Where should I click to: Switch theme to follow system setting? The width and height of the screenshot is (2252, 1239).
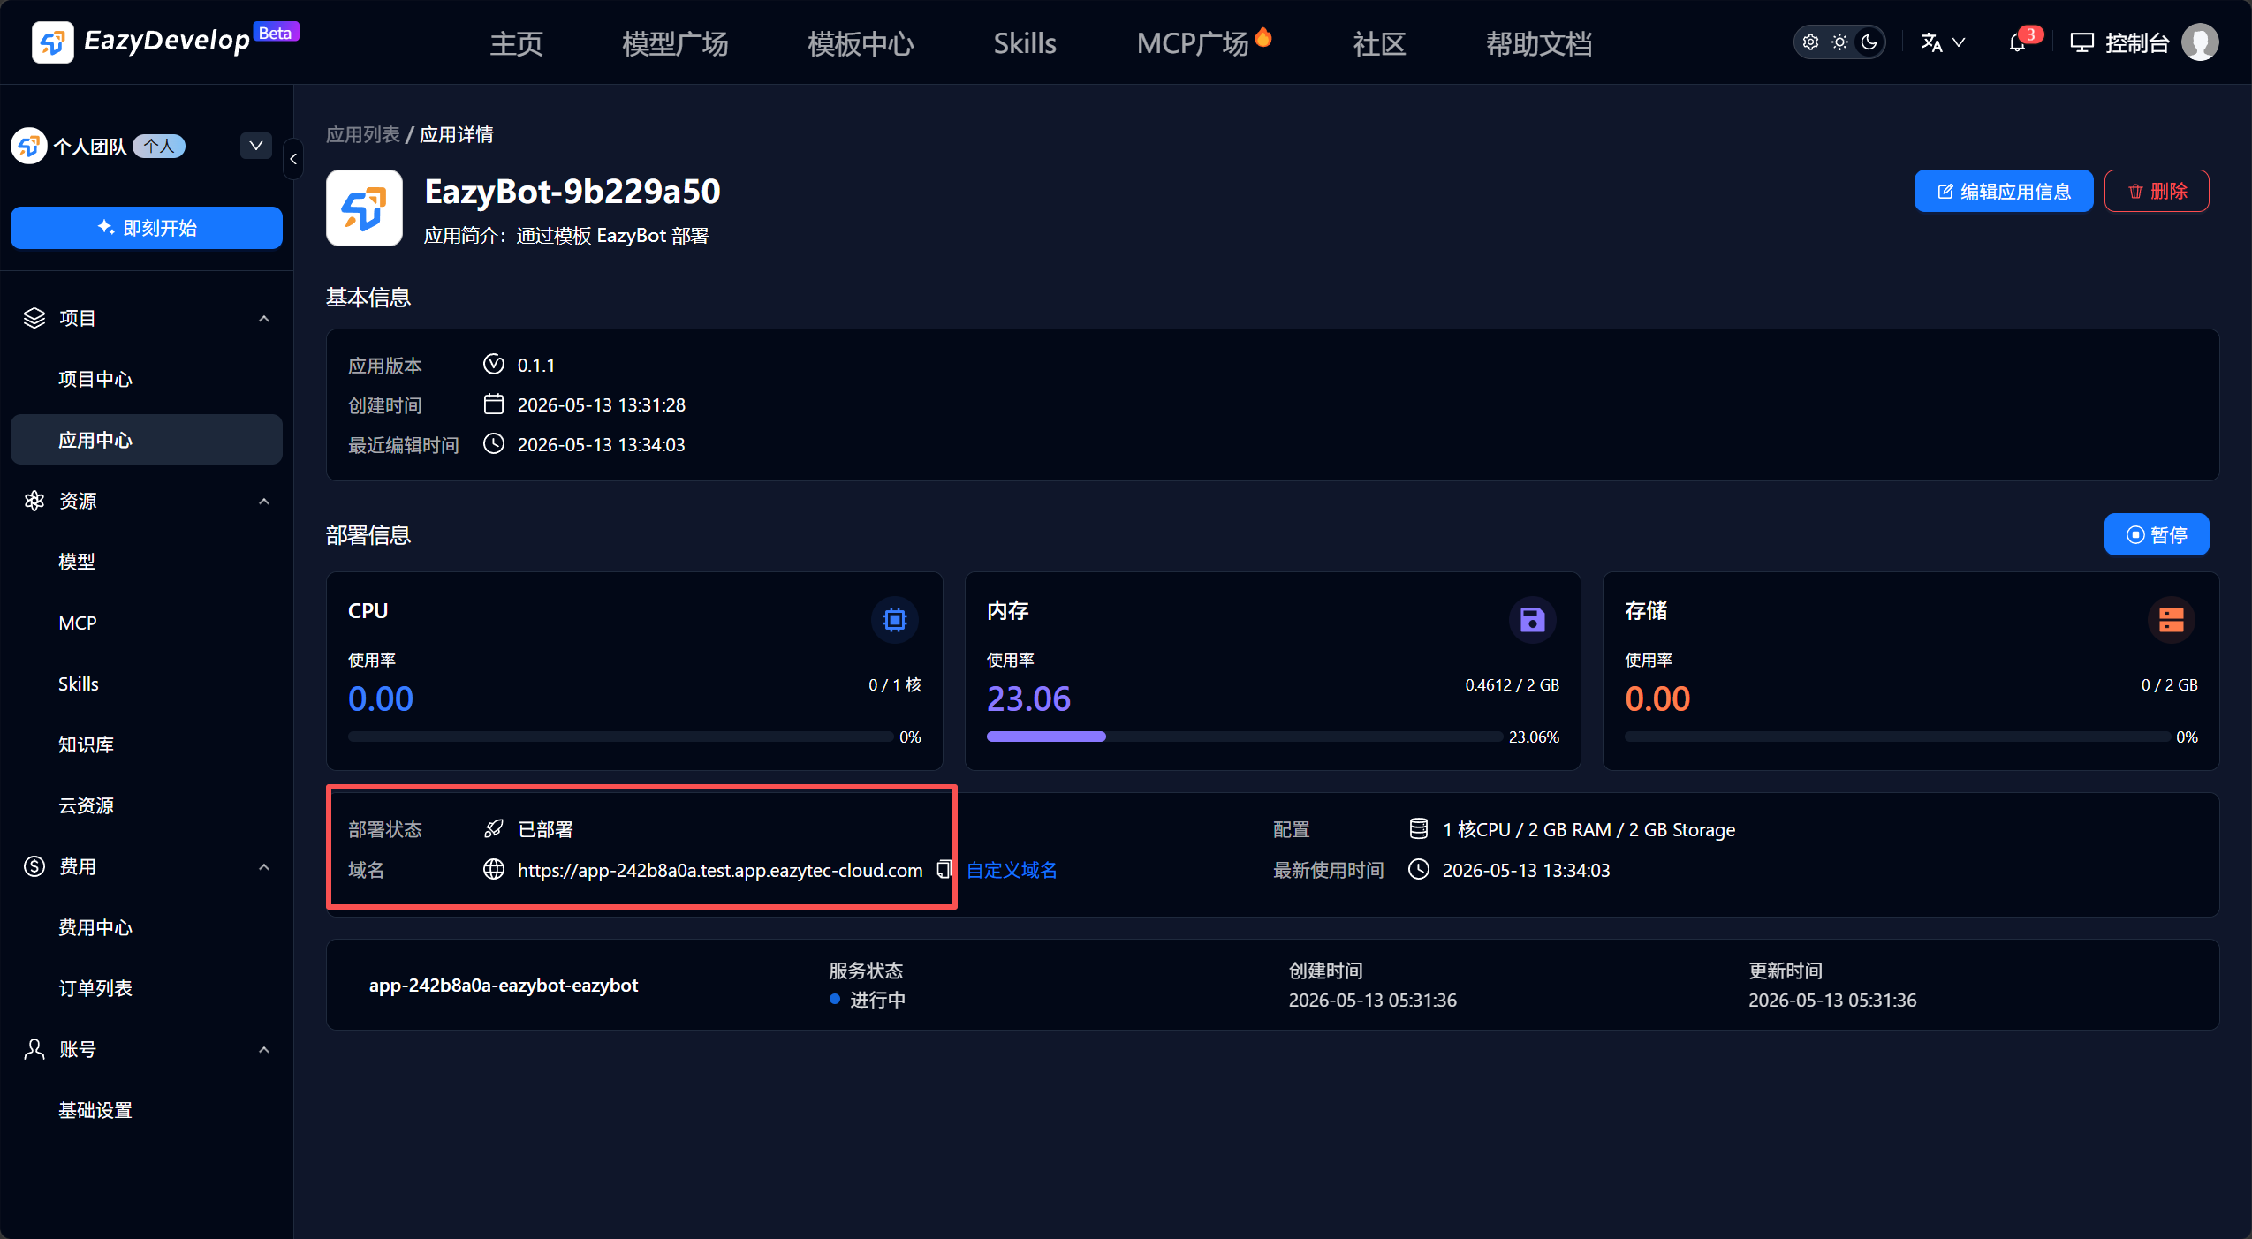click(1811, 42)
